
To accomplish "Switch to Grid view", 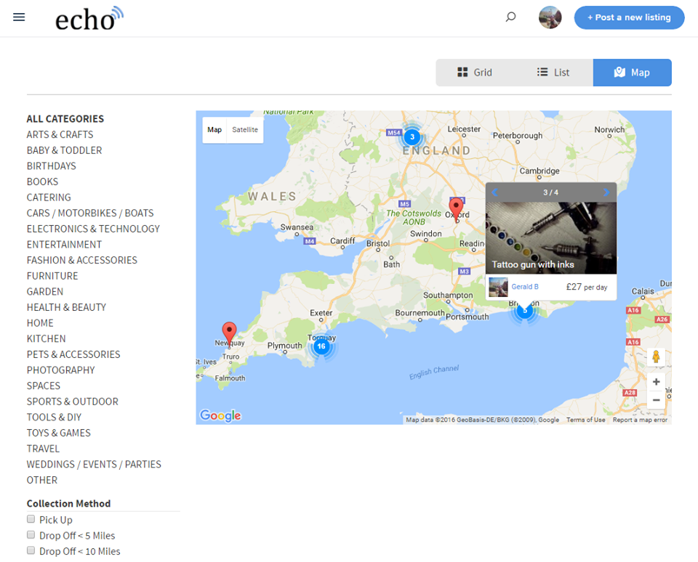I will tap(475, 73).
